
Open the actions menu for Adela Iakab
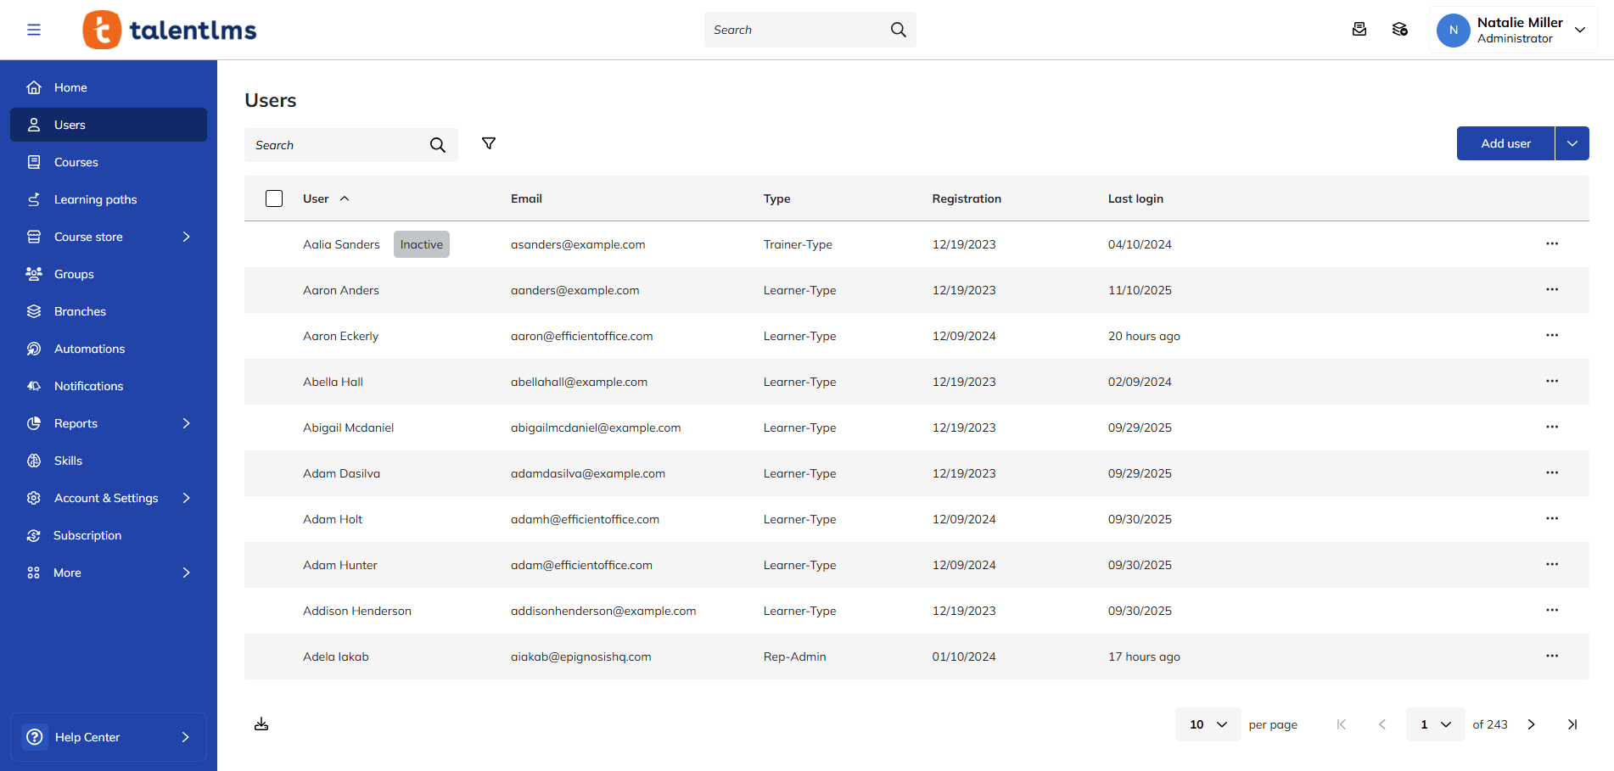(x=1552, y=656)
